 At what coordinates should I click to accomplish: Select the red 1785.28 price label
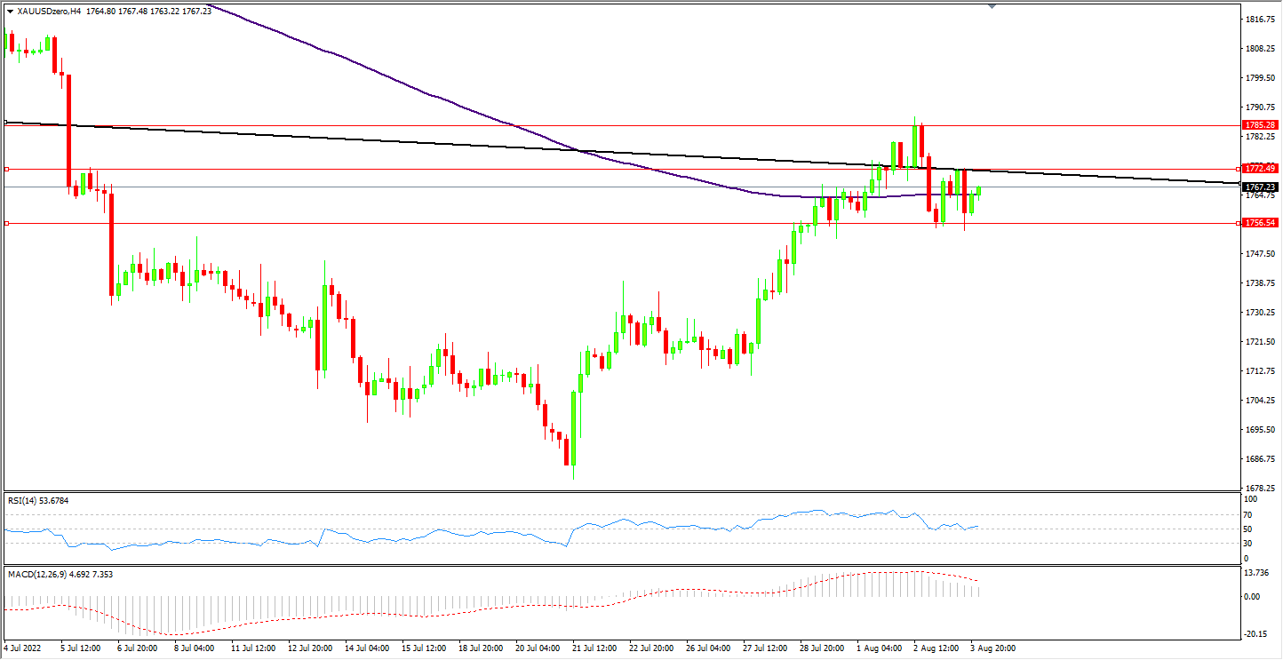pyautogui.click(x=1261, y=125)
